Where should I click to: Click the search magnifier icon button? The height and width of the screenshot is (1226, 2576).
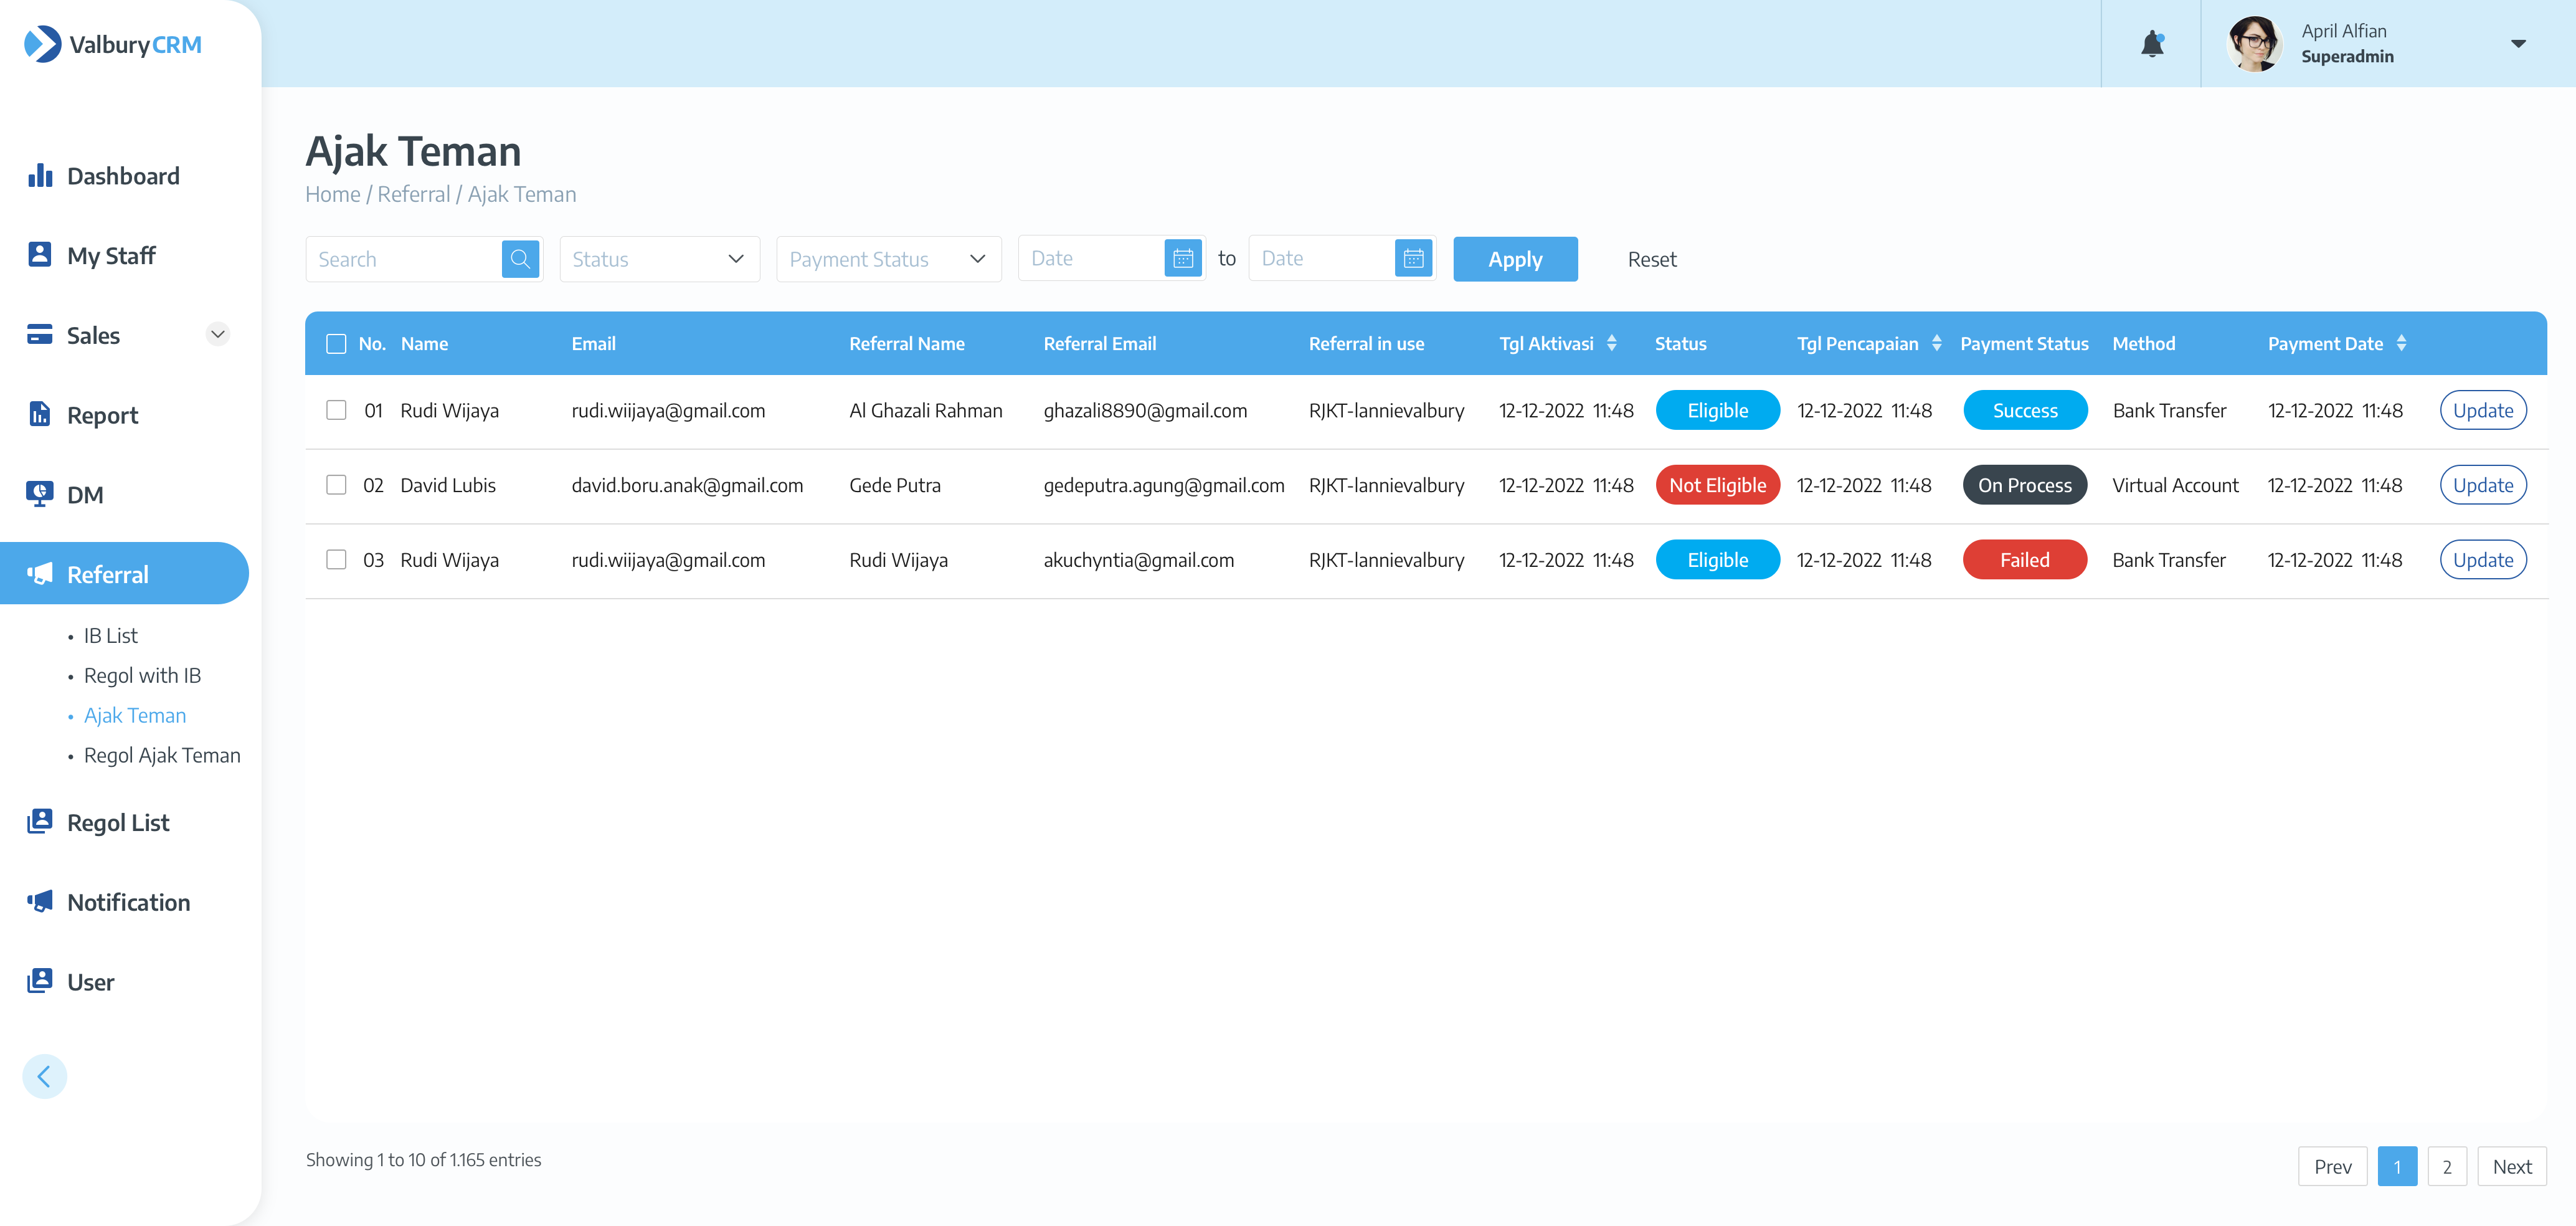(x=520, y=259)
